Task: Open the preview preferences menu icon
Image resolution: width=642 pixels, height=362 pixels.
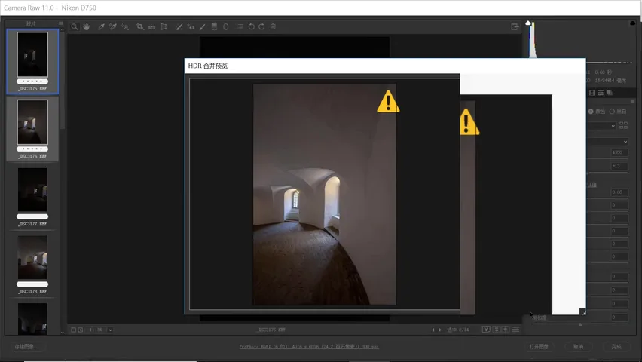Action: tap(515, 330)
